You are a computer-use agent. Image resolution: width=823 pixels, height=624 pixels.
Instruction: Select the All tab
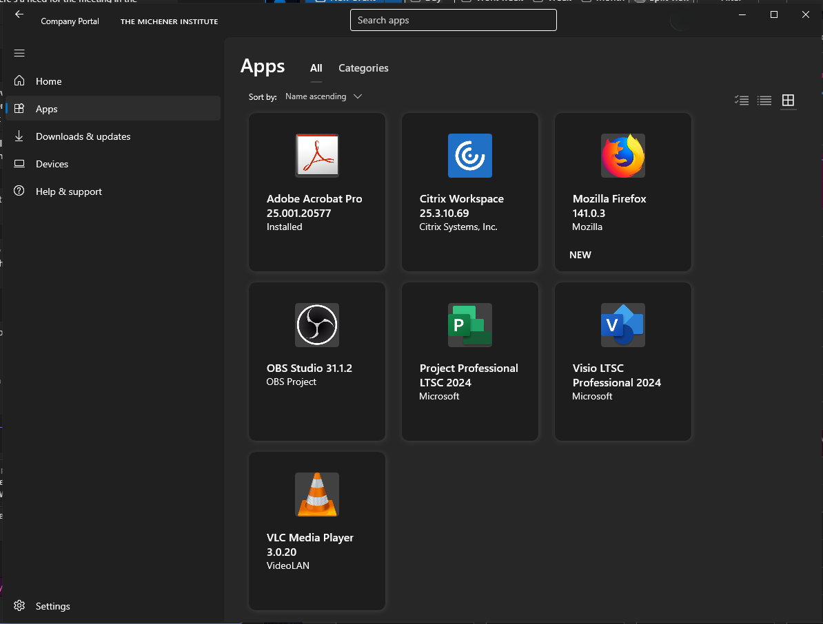(x=316, y=68)
